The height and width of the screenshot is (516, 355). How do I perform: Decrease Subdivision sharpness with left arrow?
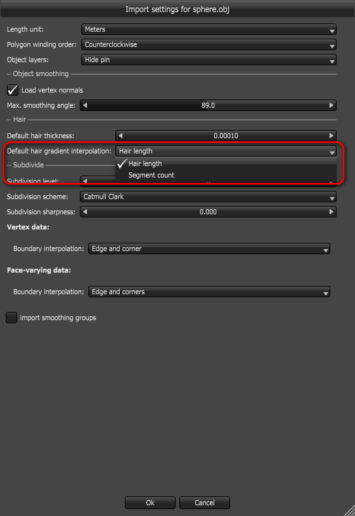click(x=85, y=212)
